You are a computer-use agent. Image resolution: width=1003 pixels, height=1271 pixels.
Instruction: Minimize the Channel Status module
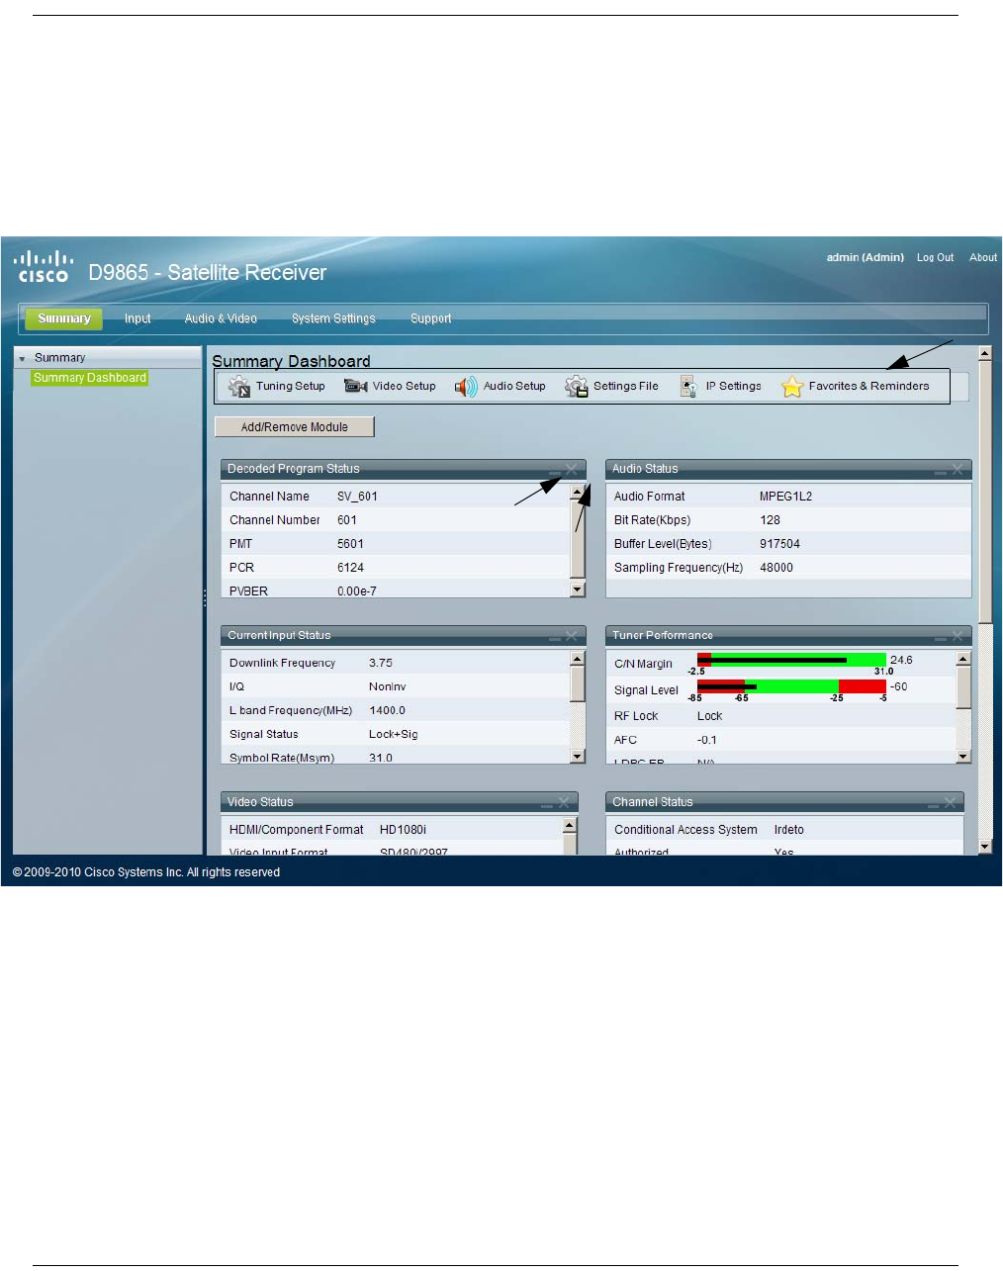pos(933,804)
